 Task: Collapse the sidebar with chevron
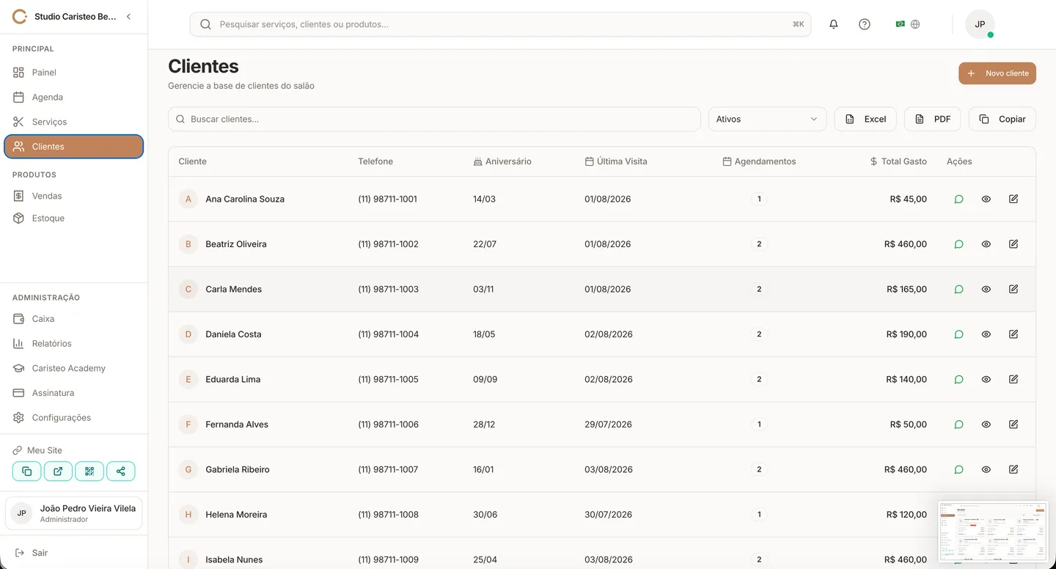point(128,16)
